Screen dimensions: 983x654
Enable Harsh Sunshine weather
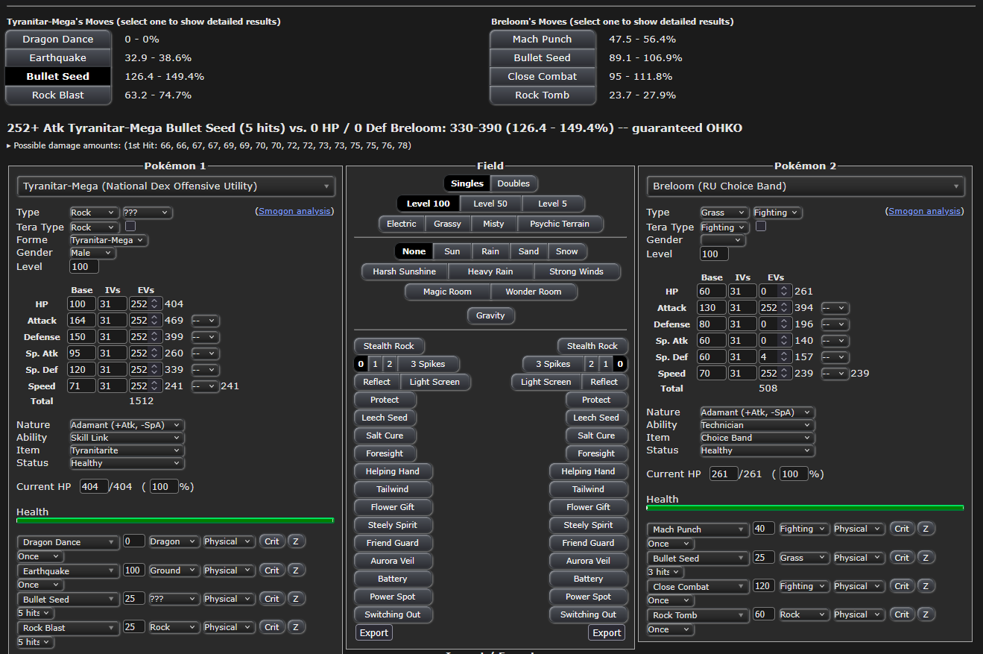405,271
